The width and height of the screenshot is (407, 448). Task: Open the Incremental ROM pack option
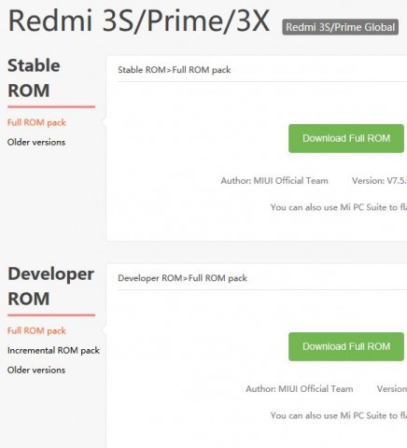[53, 351]
